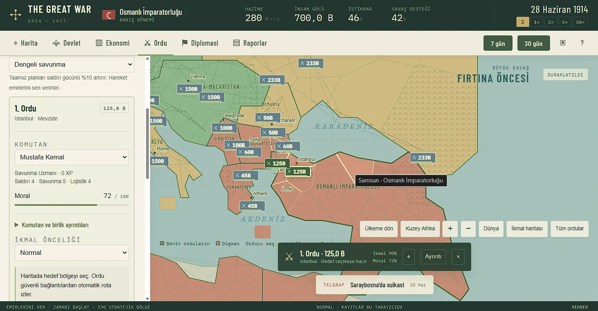The image size is (598, 311).
Task: Open the Komutan dropdown showing Mustafa Kemal
Action: pyautogui.click(x=72, y=157)
